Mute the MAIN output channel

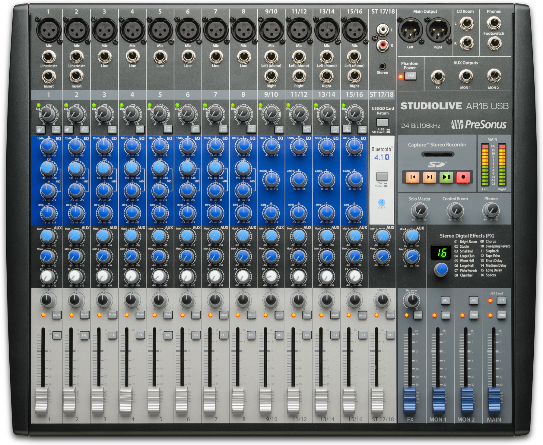(502, 315)
